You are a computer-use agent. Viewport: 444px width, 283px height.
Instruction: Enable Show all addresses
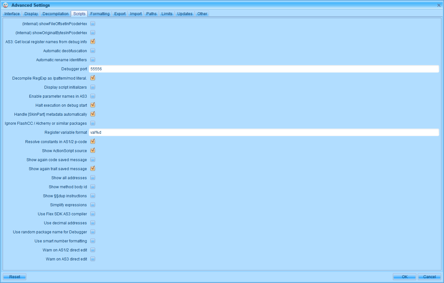point(93,177)
